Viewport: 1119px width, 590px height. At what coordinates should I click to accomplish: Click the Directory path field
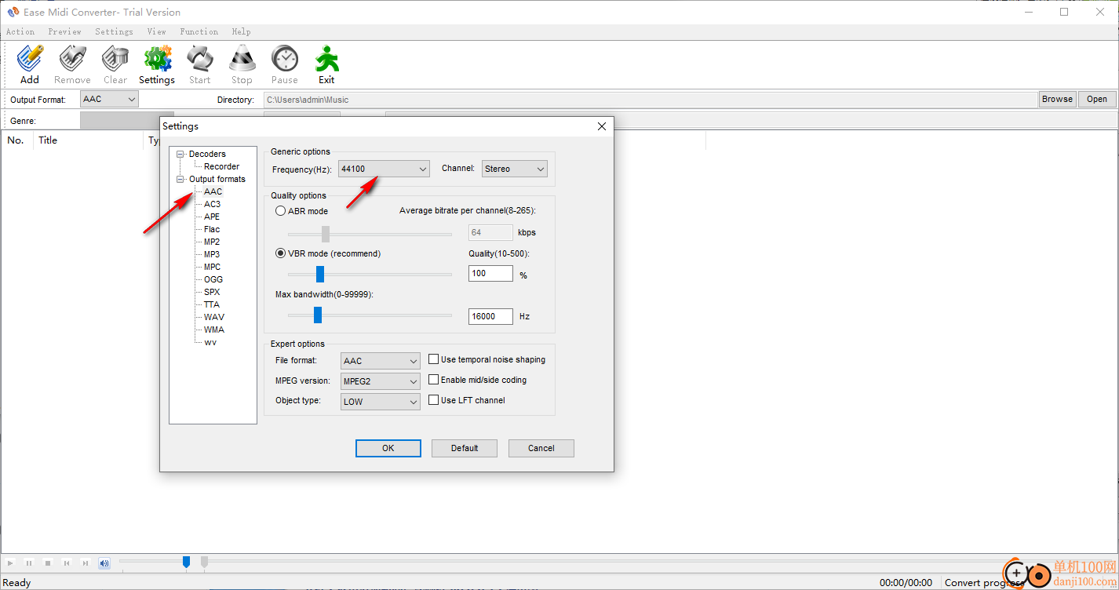tap(650, 100)
